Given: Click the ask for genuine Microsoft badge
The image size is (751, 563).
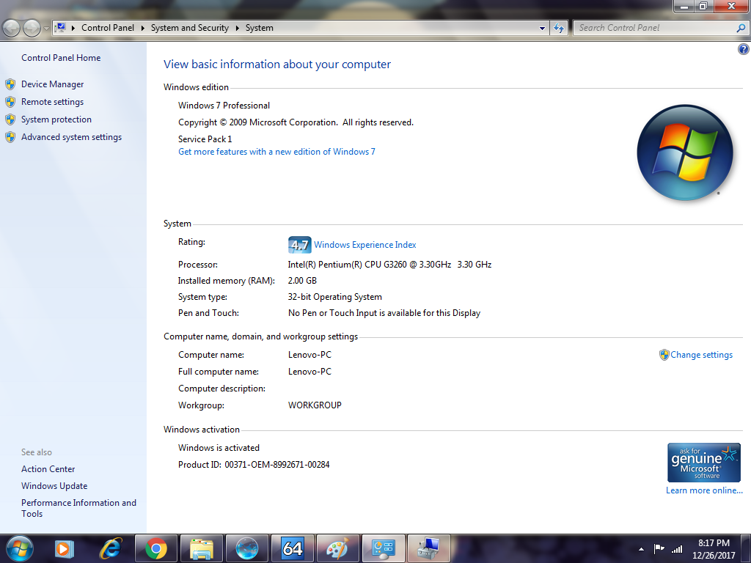Looking at the screenshot, I should click(x=703, y=462).
